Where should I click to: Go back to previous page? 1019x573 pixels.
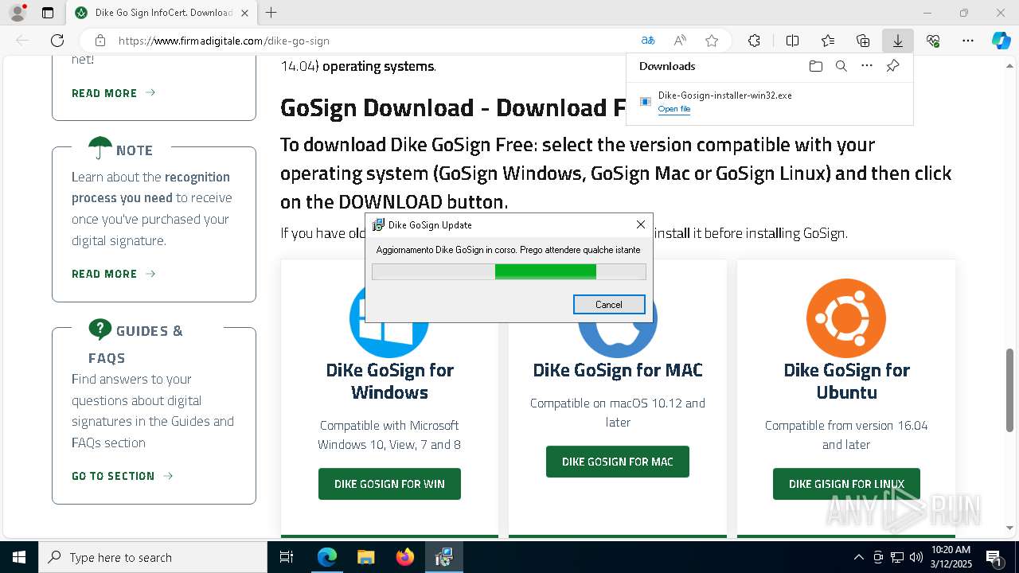(22, 41)
